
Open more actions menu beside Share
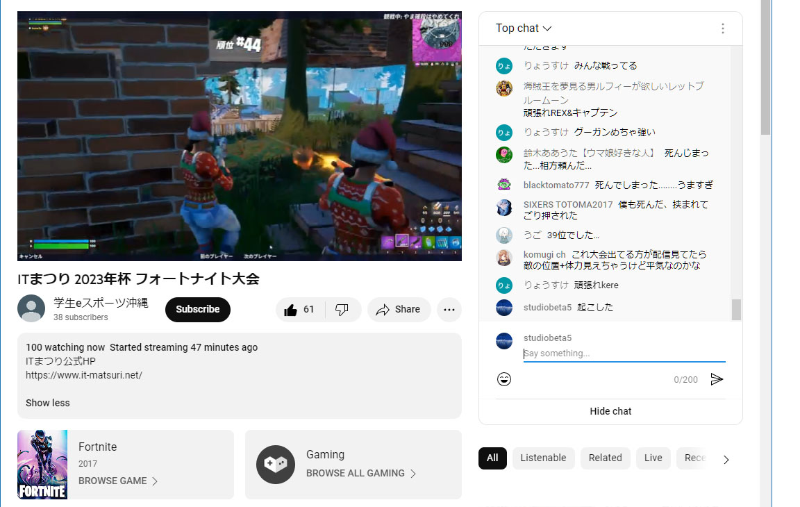449,310
